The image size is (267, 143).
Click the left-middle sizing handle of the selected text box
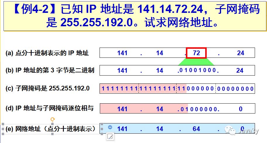pyautogui.click(x=3, y=129)
